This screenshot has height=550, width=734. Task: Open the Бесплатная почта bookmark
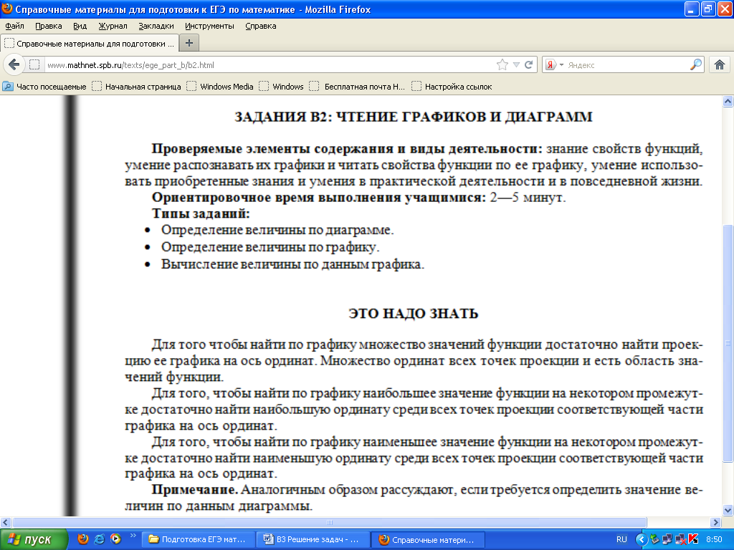coord(357,87)
